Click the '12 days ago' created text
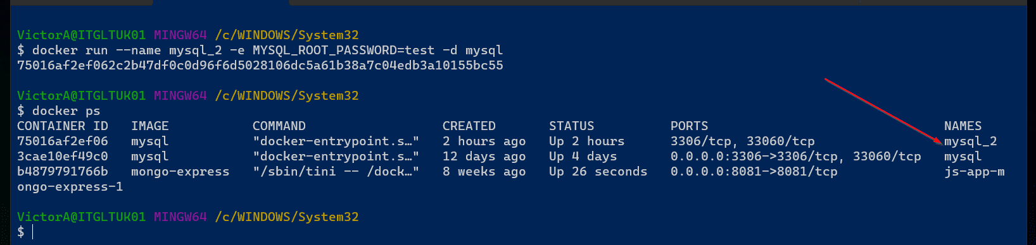 [x=484, y=157]
